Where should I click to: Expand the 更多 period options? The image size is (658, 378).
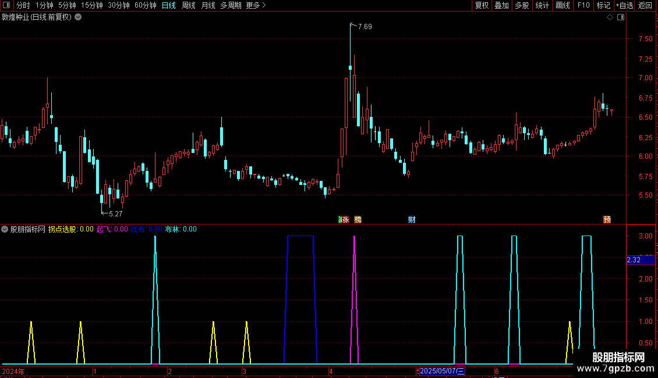256,5
